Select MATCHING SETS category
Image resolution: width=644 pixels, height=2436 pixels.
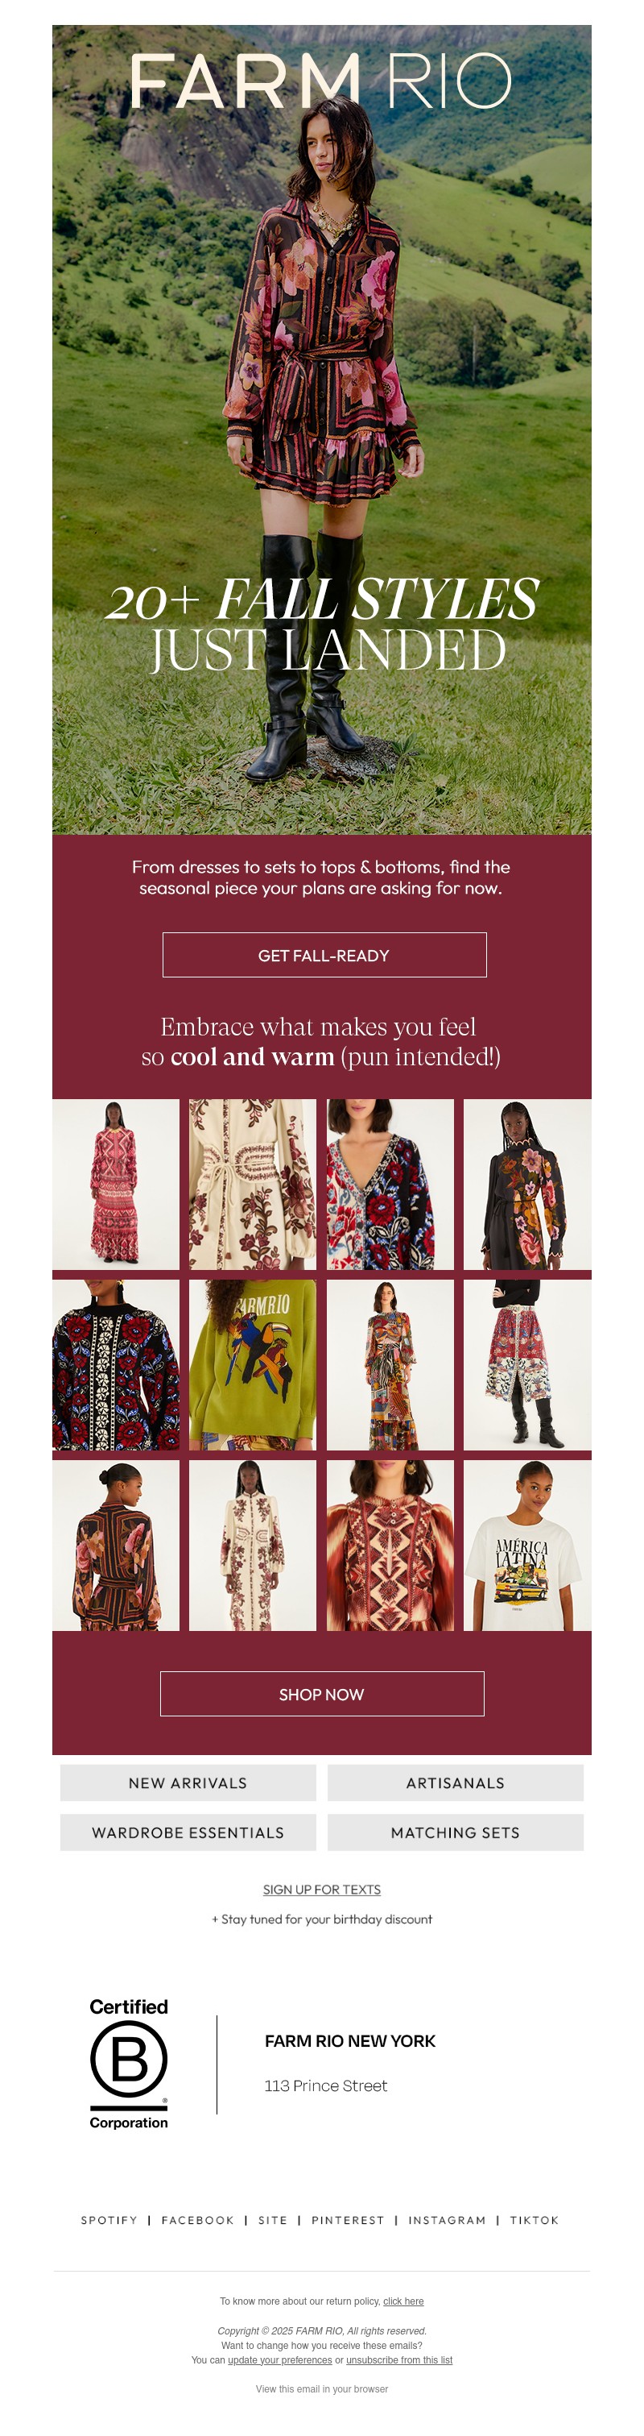point(455,1832)
